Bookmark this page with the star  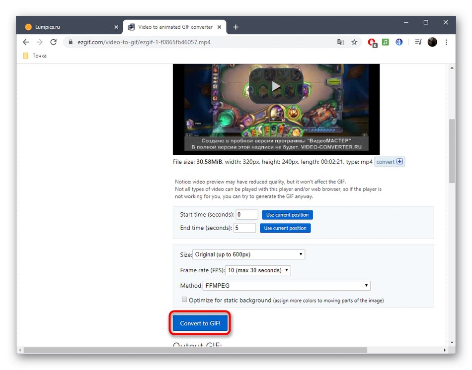pyautogui.click(x=354, y=42)
